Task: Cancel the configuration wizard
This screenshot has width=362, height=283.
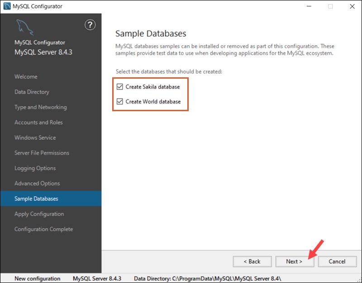Action: (x=337, y=261)
